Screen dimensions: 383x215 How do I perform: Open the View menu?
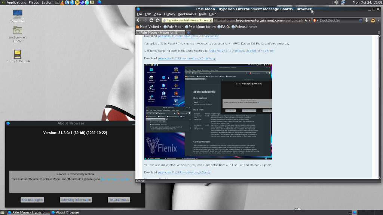coord(157,14)
